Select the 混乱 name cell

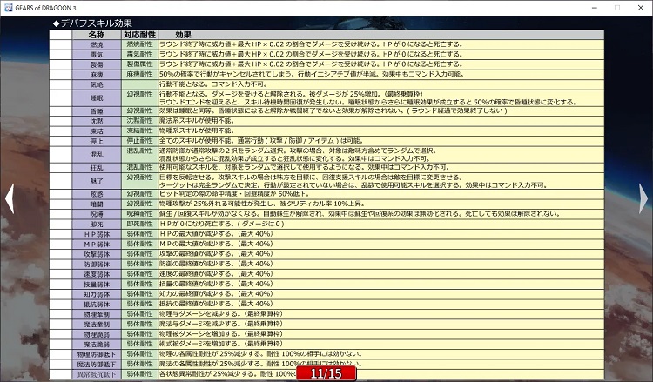click(97, 154)
